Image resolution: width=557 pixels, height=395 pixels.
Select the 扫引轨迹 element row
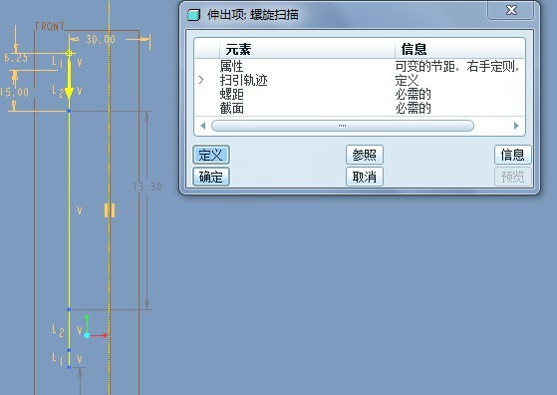pyautogui.click(x=360, y=80)
